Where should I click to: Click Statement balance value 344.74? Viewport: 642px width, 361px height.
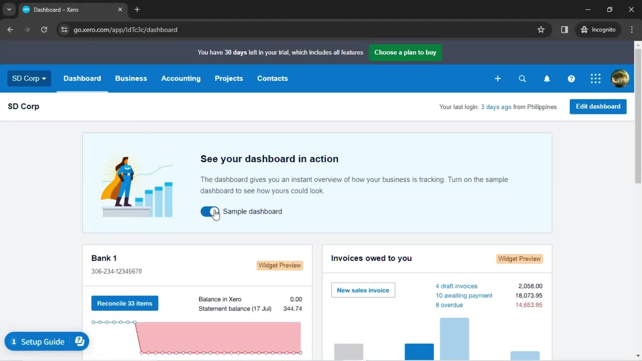(293, 309)
